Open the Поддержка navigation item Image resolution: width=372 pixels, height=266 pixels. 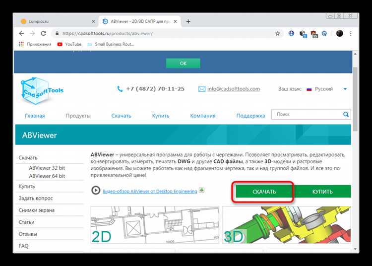pos(250,116)
